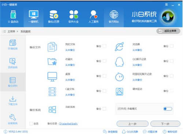Click the 浏览器 IE icon

tap(119, 47)
